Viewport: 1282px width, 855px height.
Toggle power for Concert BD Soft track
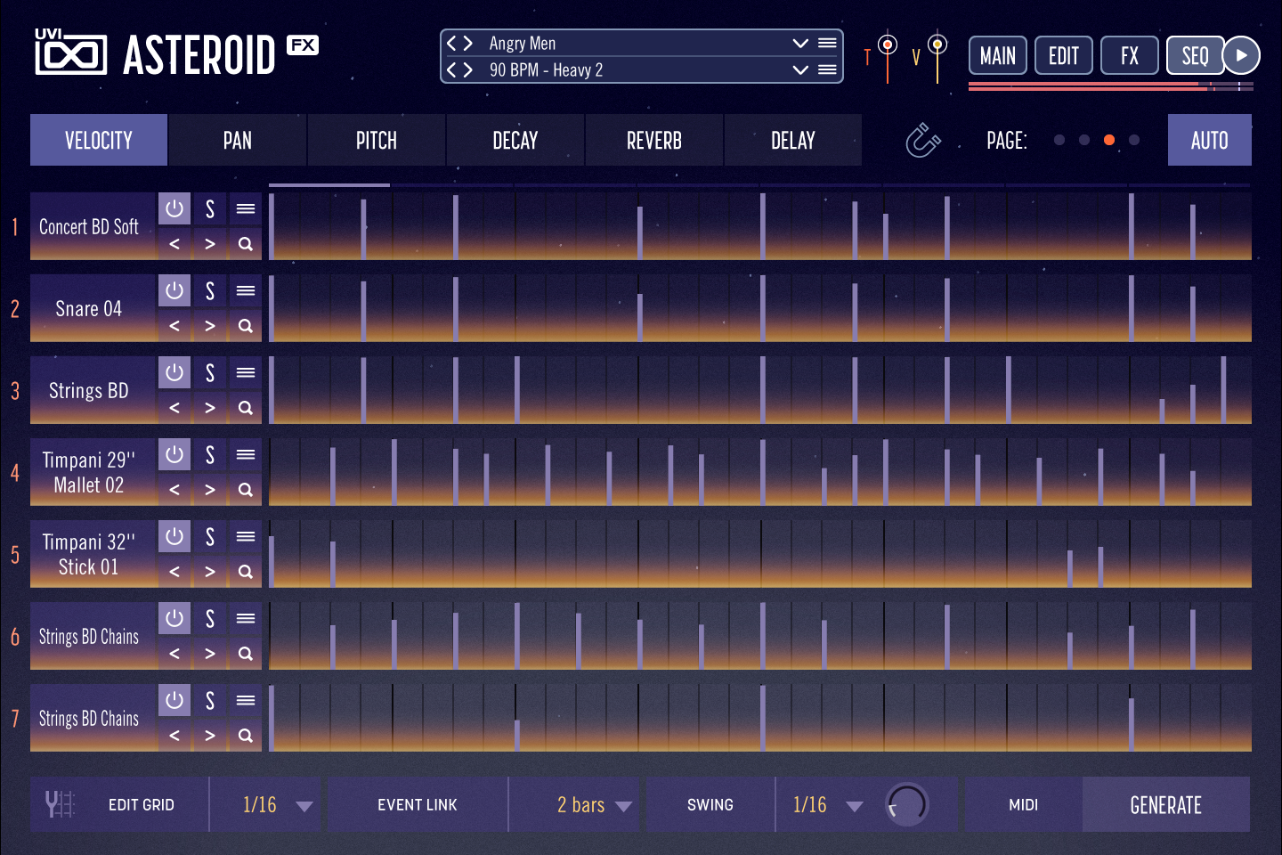tap(174, 208)
